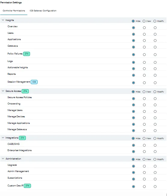Click the Manage Gateways label
167x196 pixels.
point(17,129)
